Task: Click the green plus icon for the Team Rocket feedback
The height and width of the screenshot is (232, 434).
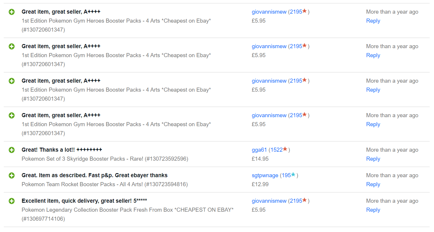Action: tap(12, 175)
